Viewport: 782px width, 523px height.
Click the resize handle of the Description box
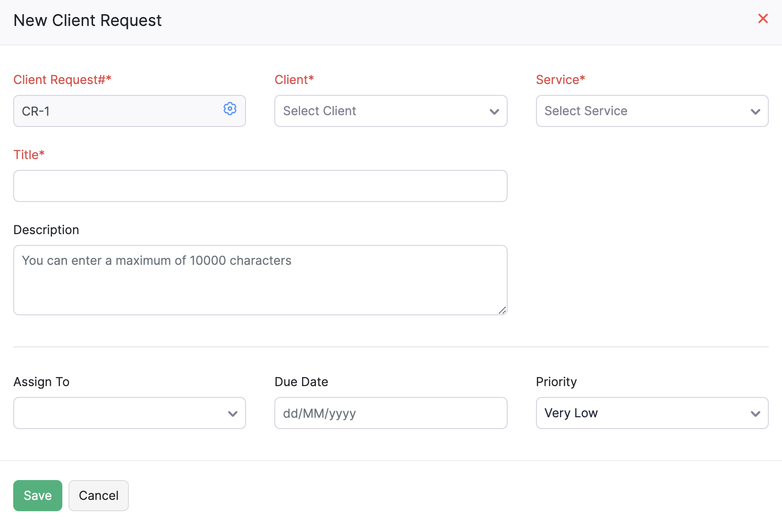pos(502,311)
